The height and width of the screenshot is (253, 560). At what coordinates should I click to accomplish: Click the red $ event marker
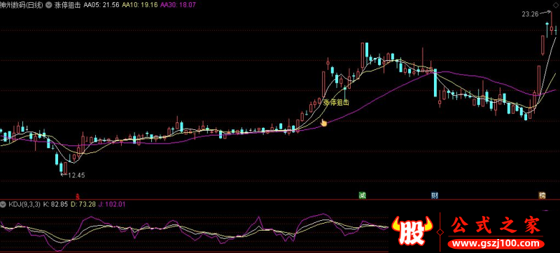click(78, 196)
